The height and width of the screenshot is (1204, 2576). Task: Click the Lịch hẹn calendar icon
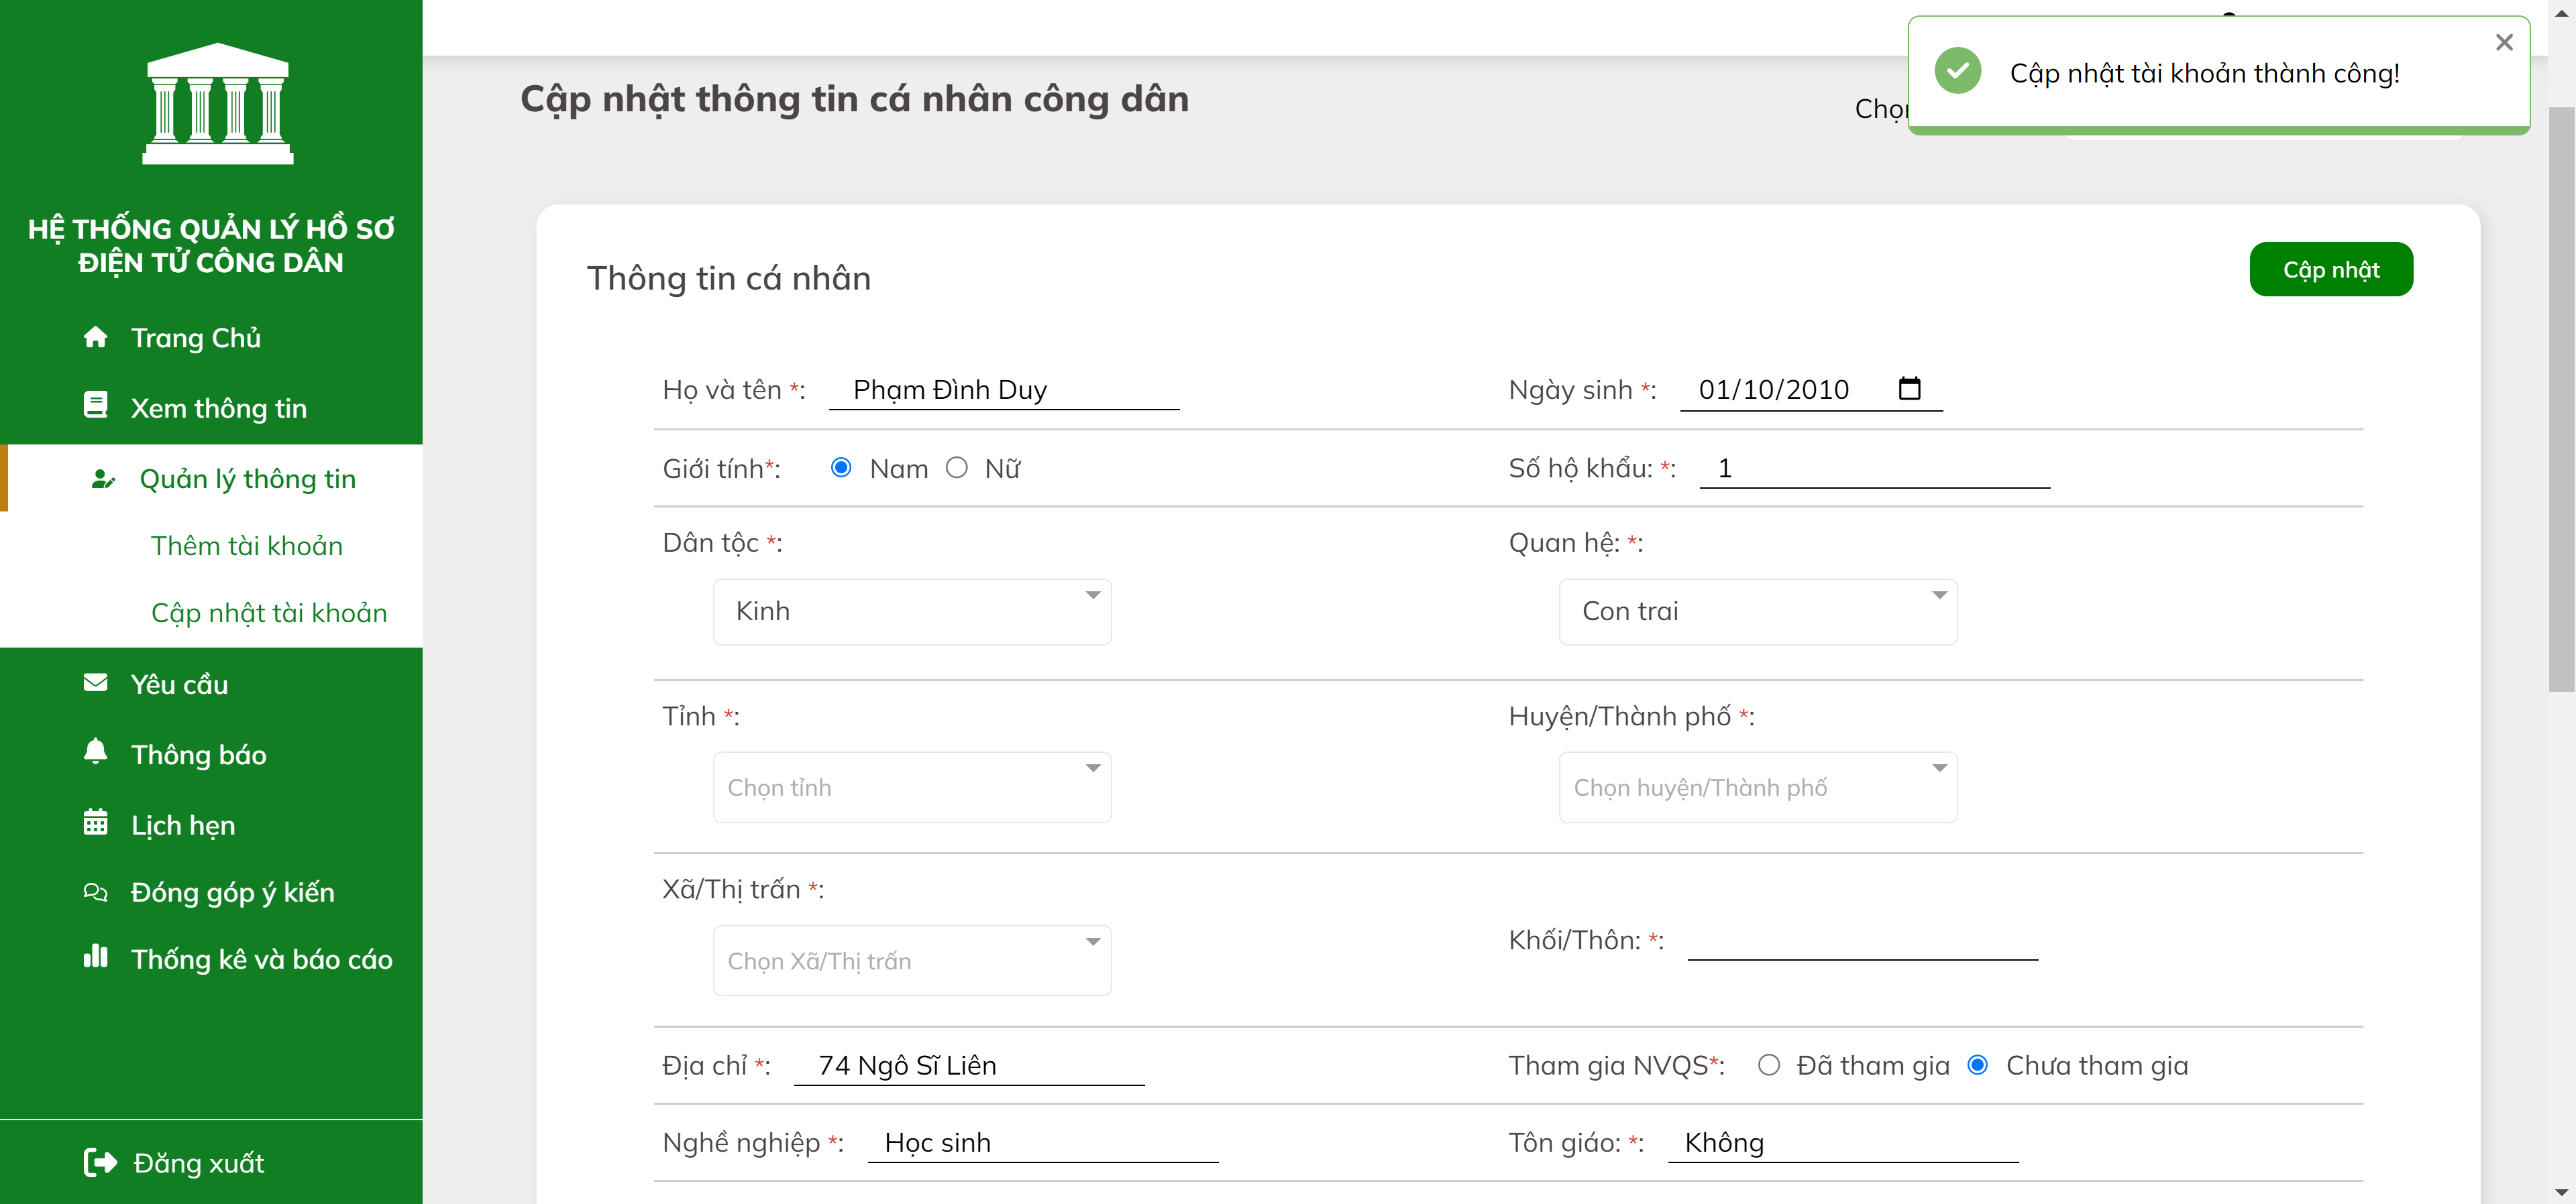point(96,823)
